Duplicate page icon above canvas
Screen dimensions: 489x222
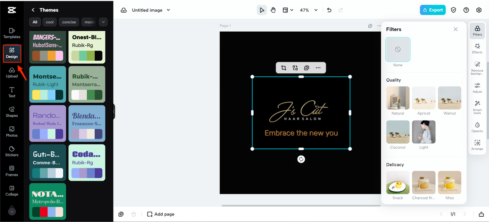[370, 26]
